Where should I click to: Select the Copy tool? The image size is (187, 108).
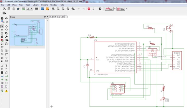click(2, 33)
